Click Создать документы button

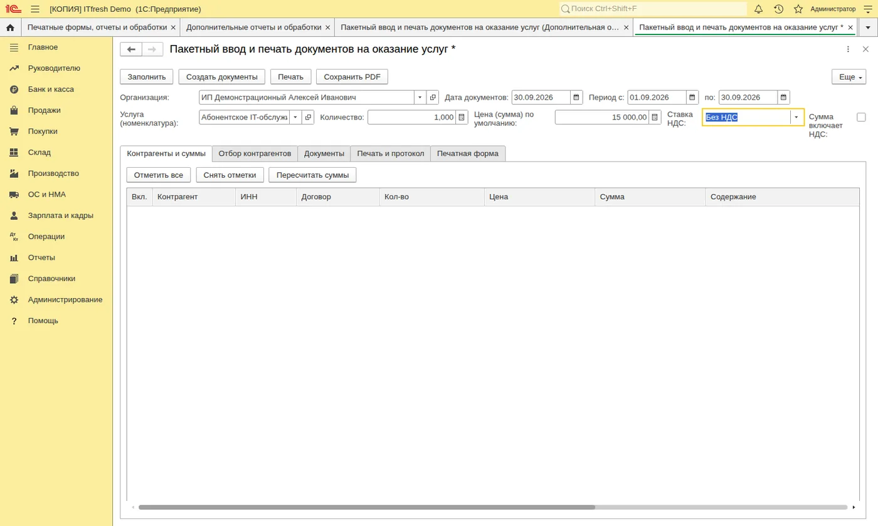tap(222, 77)
